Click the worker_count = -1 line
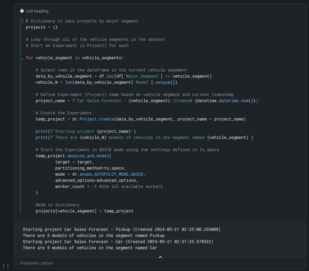 (109, 187)
